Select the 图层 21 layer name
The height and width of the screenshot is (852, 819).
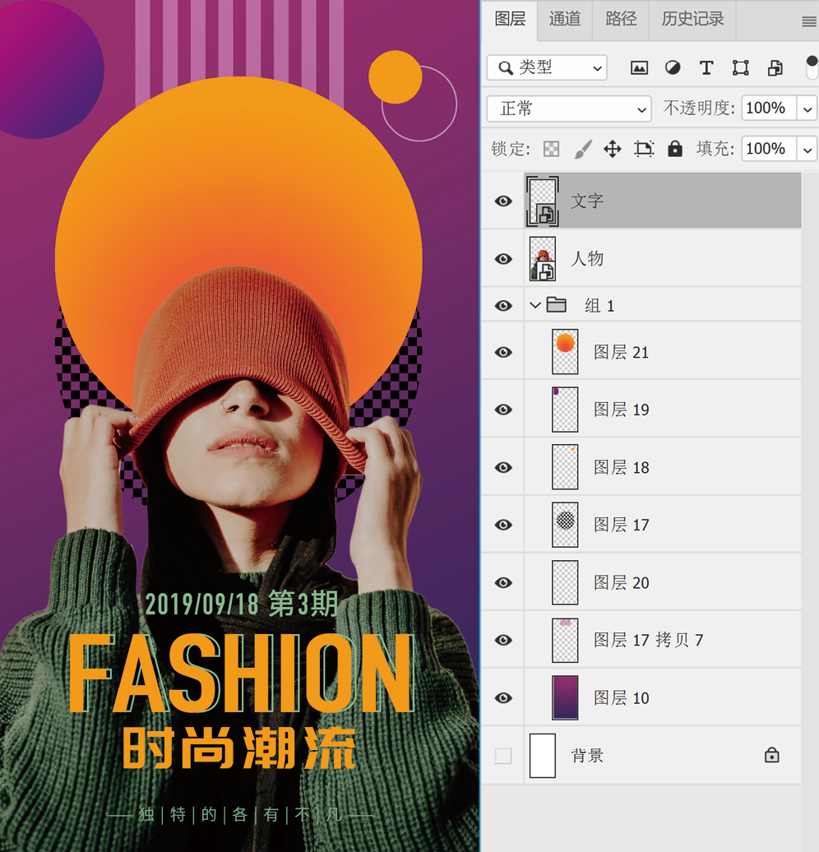(621, 352)
